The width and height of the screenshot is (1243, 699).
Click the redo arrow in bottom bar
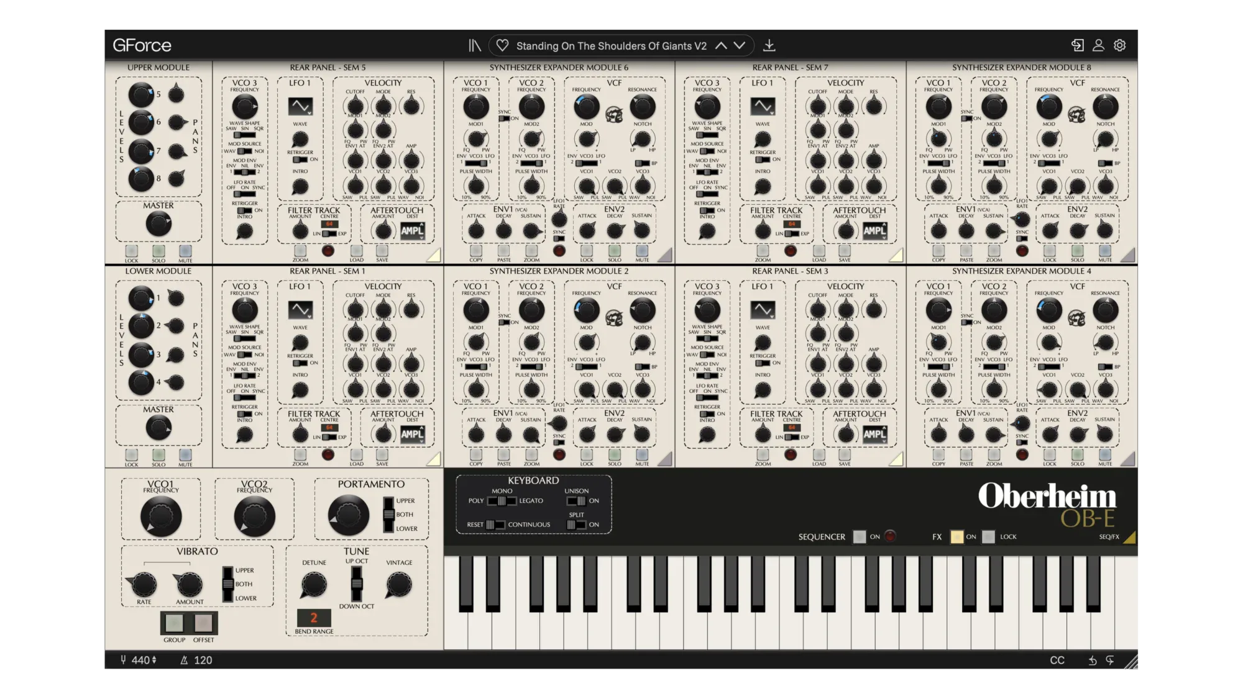click(x=1110, y=661)
